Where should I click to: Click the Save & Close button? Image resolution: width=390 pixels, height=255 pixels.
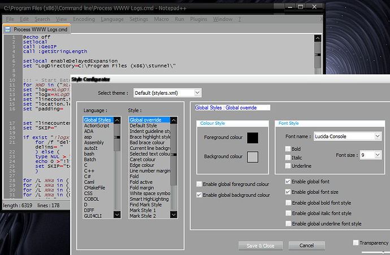click(261, 245)
